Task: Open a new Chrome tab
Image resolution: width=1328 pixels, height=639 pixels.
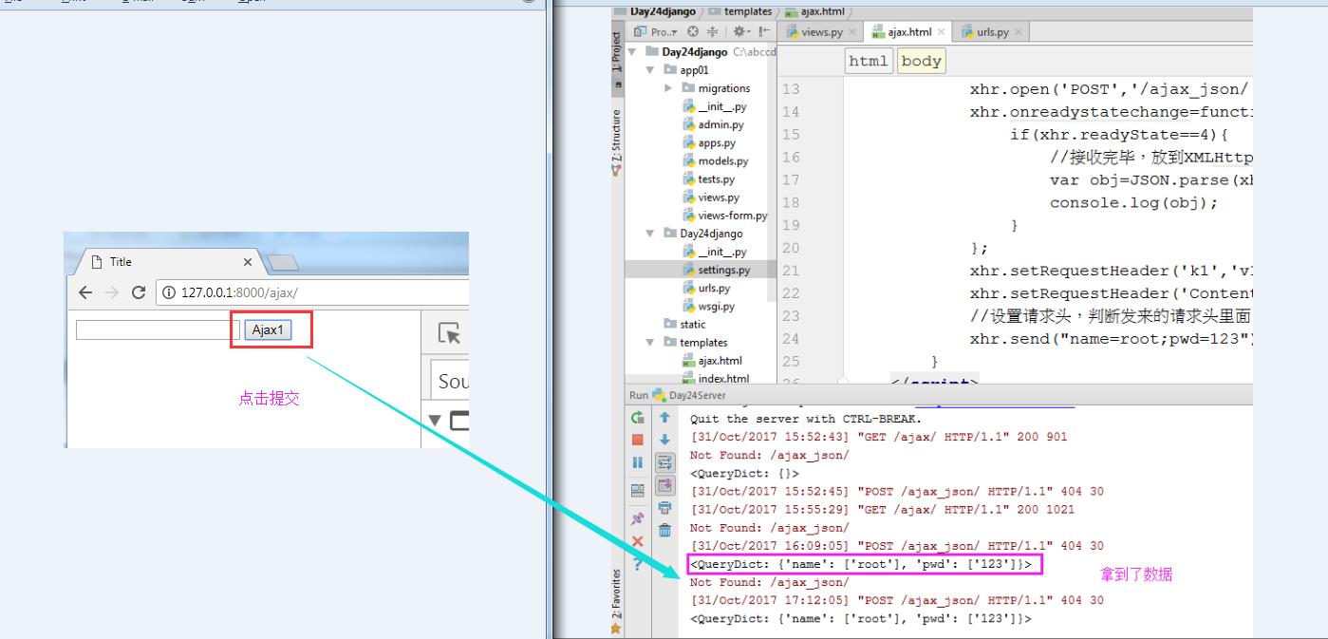Action: coord(283,262)
